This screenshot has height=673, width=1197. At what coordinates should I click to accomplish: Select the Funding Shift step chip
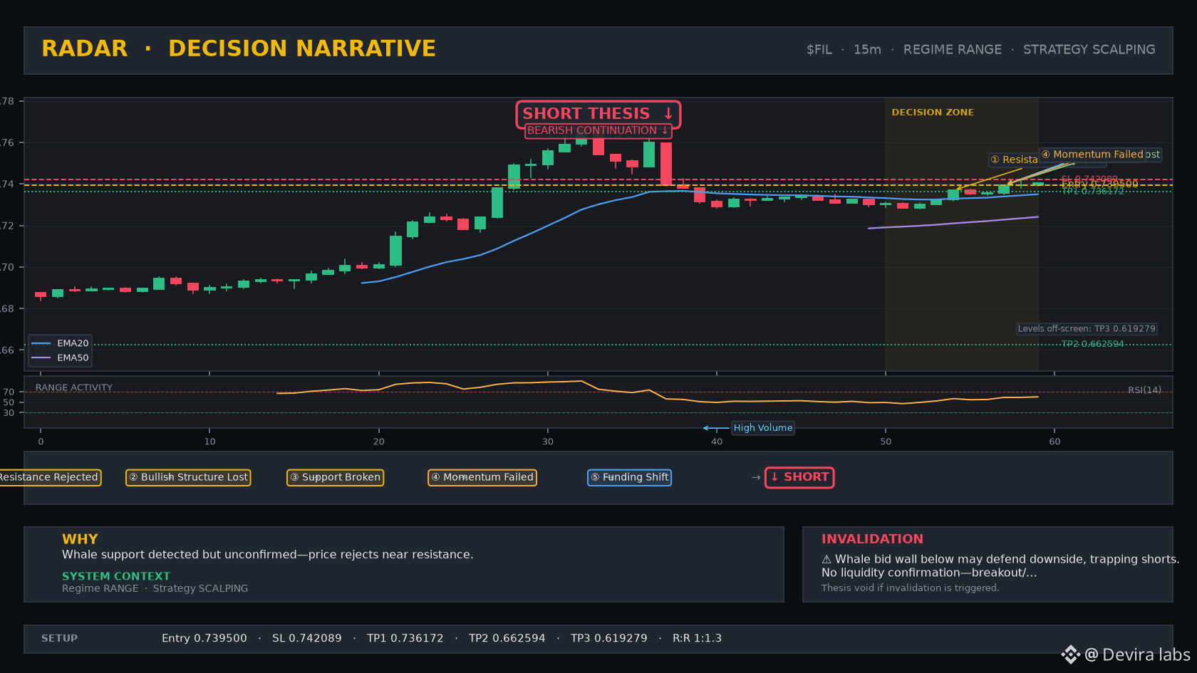(x=629, y=477)
